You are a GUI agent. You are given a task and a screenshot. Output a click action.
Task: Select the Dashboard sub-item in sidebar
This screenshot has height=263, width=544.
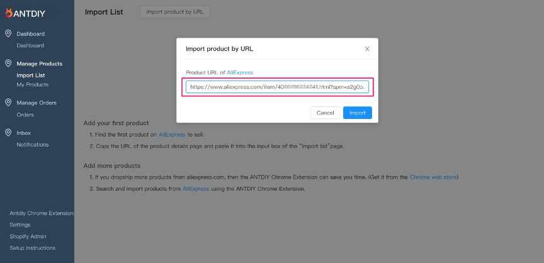coord(30,45)
